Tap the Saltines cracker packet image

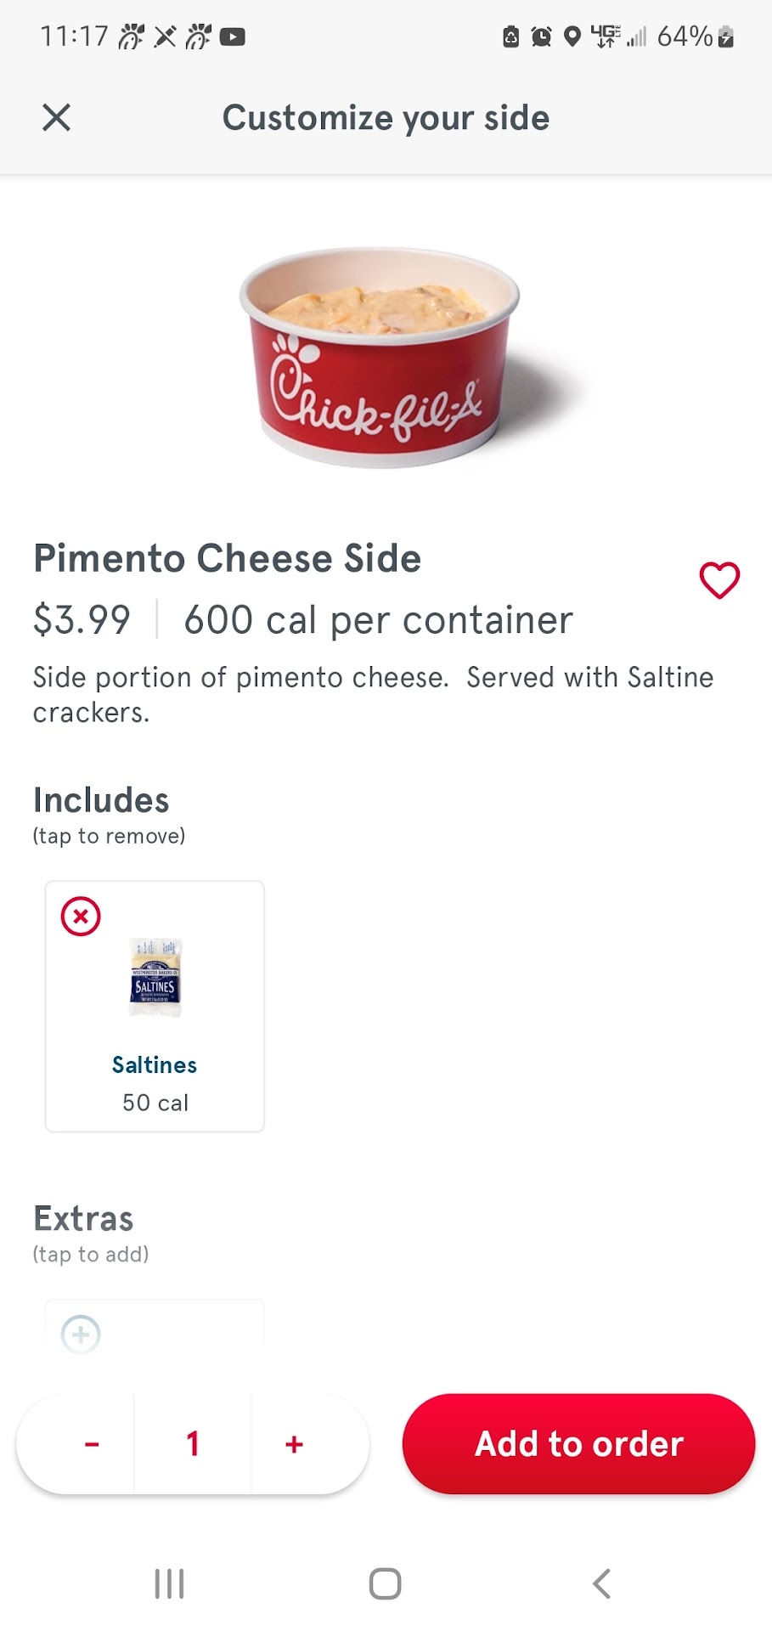[155, 978]
